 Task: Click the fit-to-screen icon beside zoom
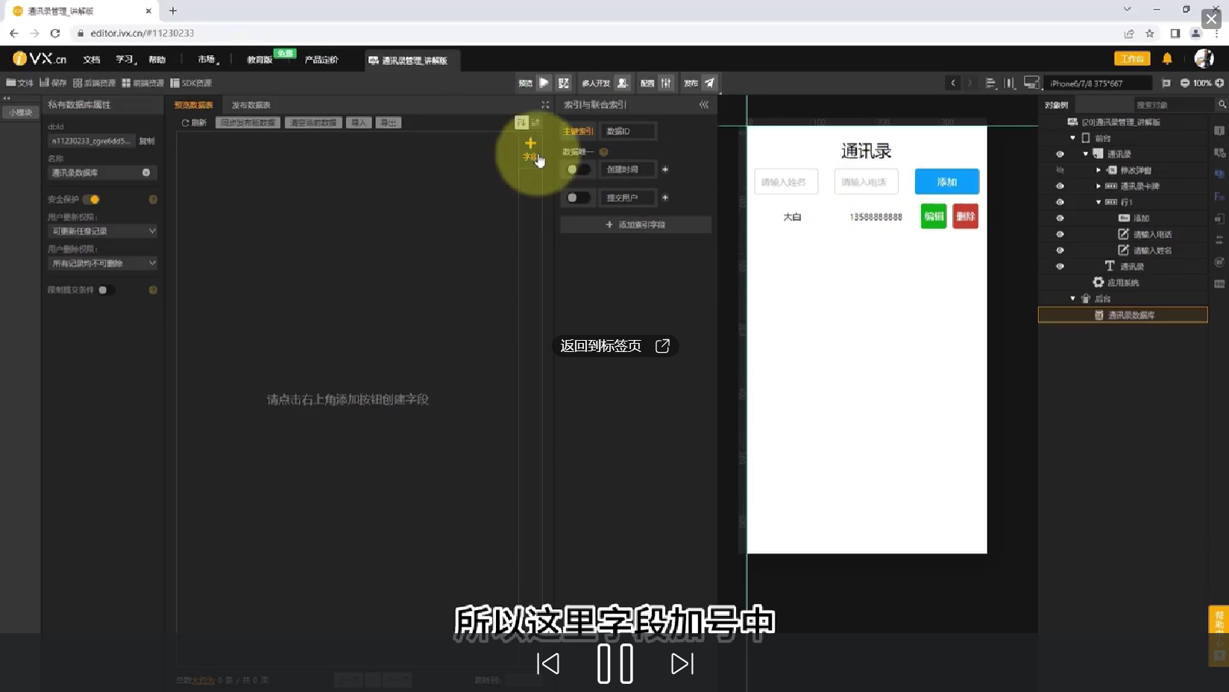coord(1166,83)
